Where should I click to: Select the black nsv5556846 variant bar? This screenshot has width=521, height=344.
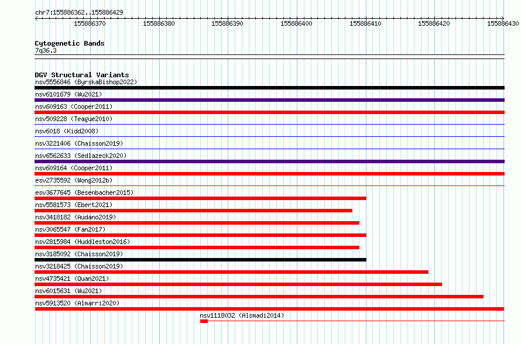[x=269, y=88]
